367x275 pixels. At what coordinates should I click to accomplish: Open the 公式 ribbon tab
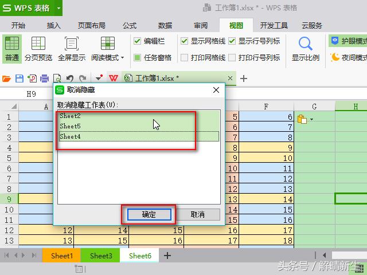click(x=130, y=25)
